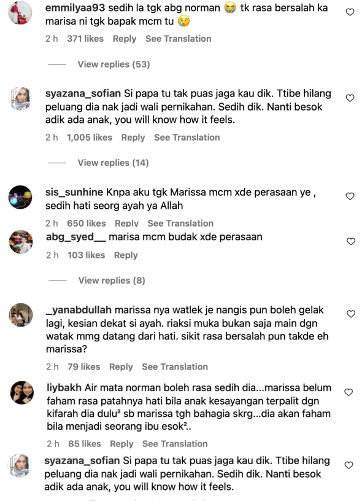Image resolution: width=362 pixels, height=501 pixels.
Task: Tap heart on sis_sunhine's comment
Action: point(350,196)
